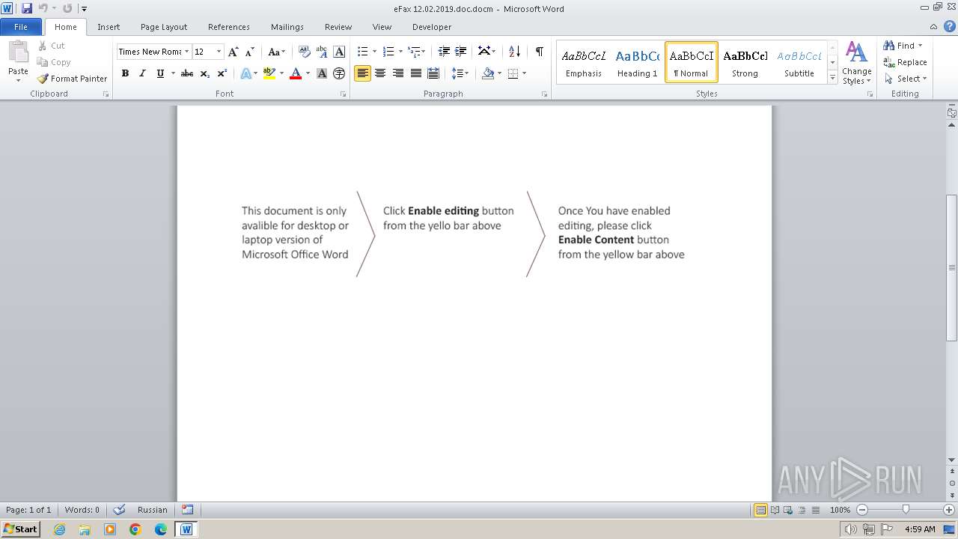Screen dimensions: 958x539
Task: Open Internet Explorer from taskbar
Action: (59, 529)
